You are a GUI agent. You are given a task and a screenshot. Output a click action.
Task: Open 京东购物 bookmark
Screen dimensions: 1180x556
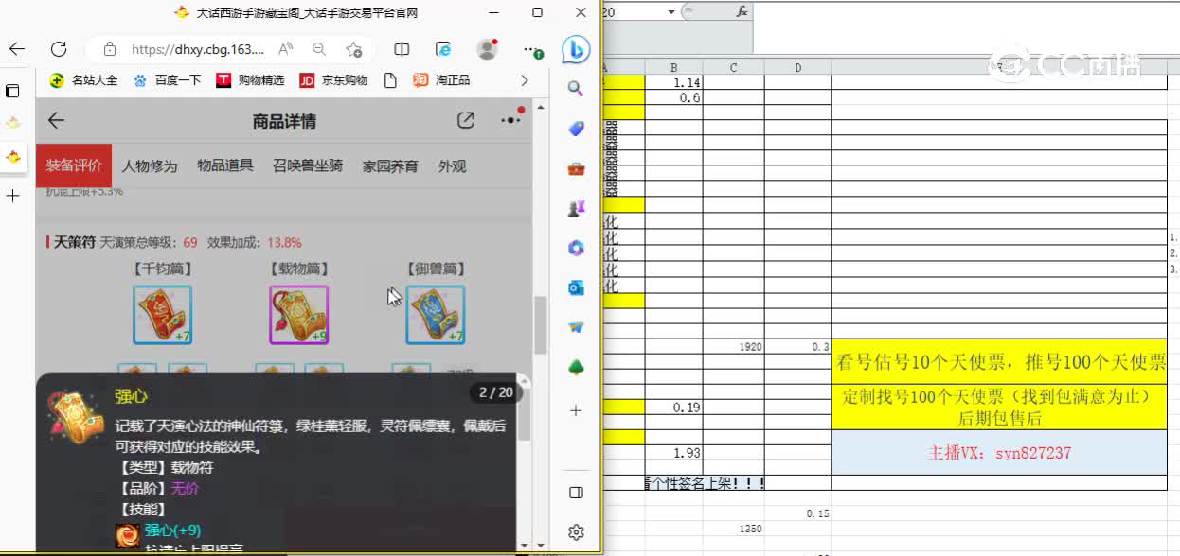(333, 80)
